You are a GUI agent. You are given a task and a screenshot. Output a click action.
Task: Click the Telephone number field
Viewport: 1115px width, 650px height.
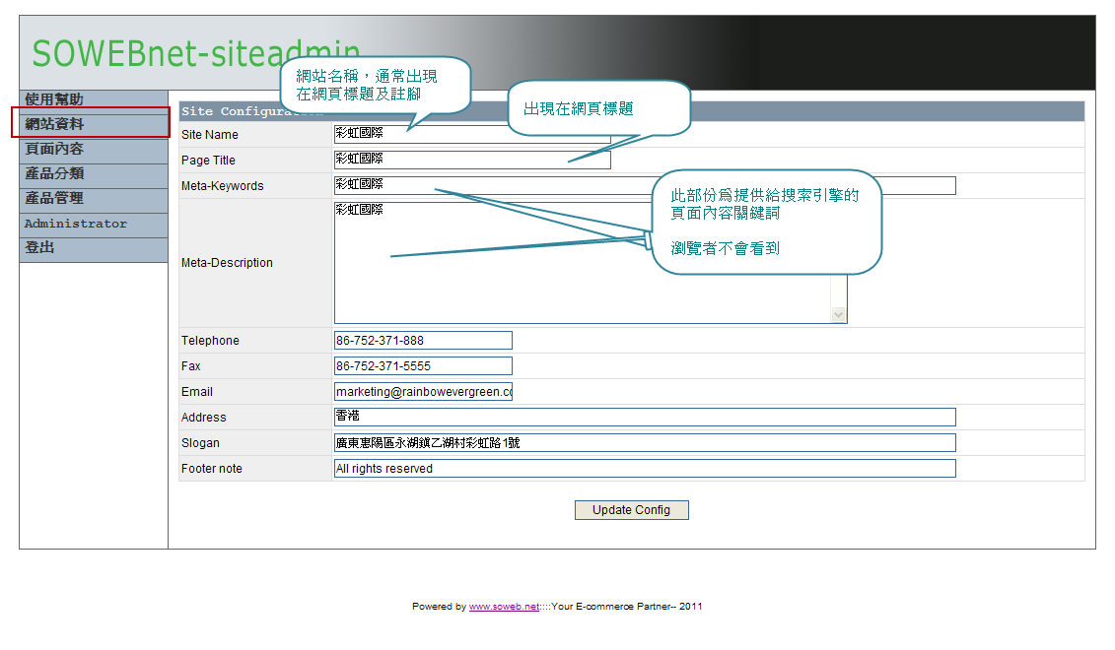[424, 340]
